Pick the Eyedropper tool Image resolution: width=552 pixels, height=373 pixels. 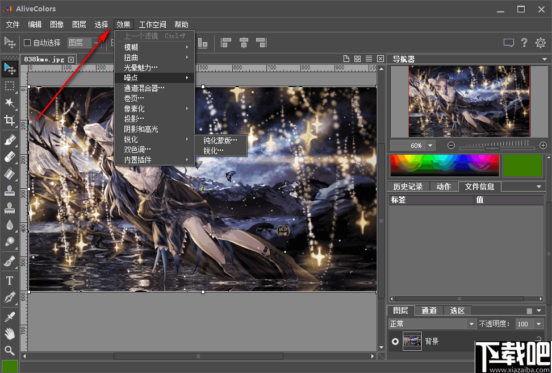point(10,316)
